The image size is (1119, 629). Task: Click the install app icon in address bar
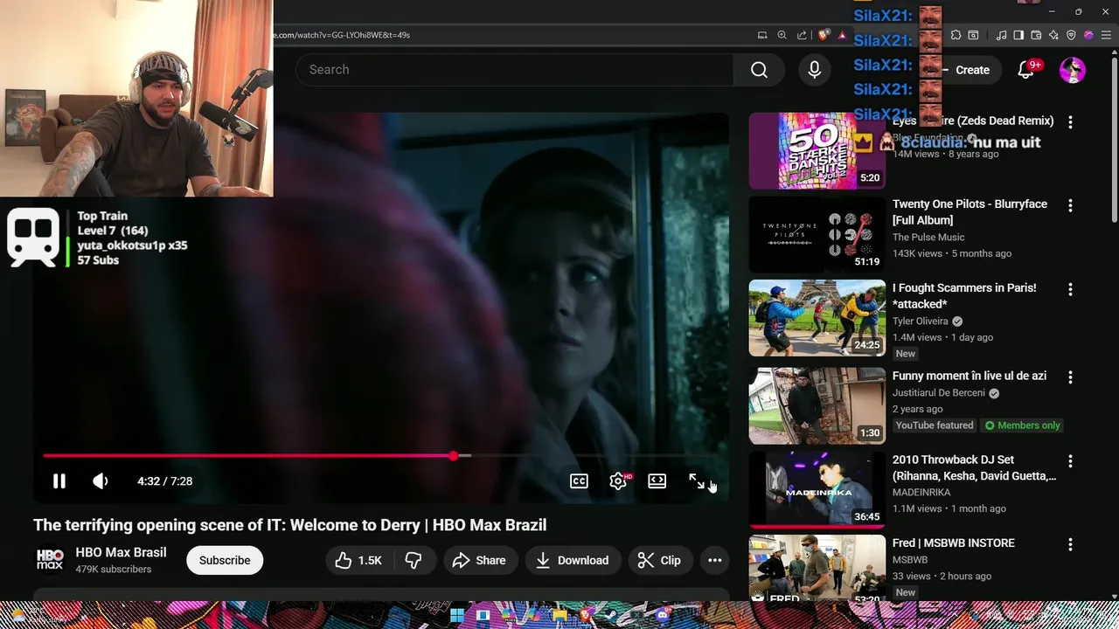(762, 35)
